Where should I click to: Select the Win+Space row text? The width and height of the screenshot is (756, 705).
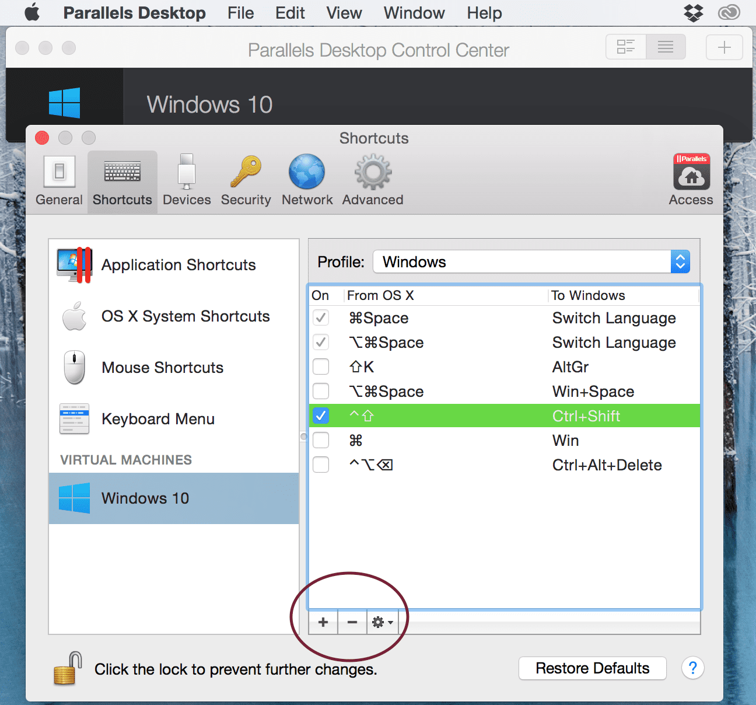[593, 392]
